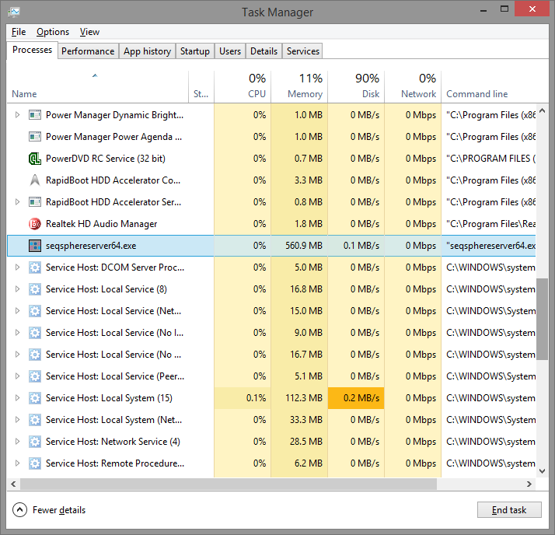The width and height of the screenshot is (555, 535).
Task: Click the 33.3 MB memory value
Action: coord(306,420)
